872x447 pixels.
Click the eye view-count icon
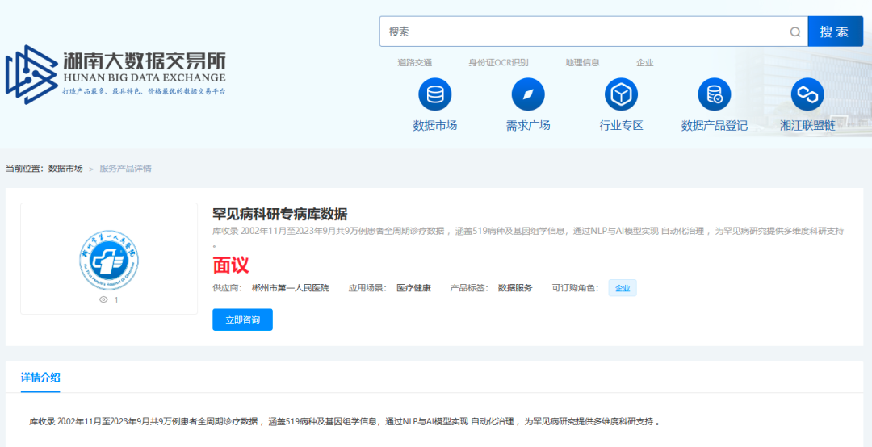(103, 299)
